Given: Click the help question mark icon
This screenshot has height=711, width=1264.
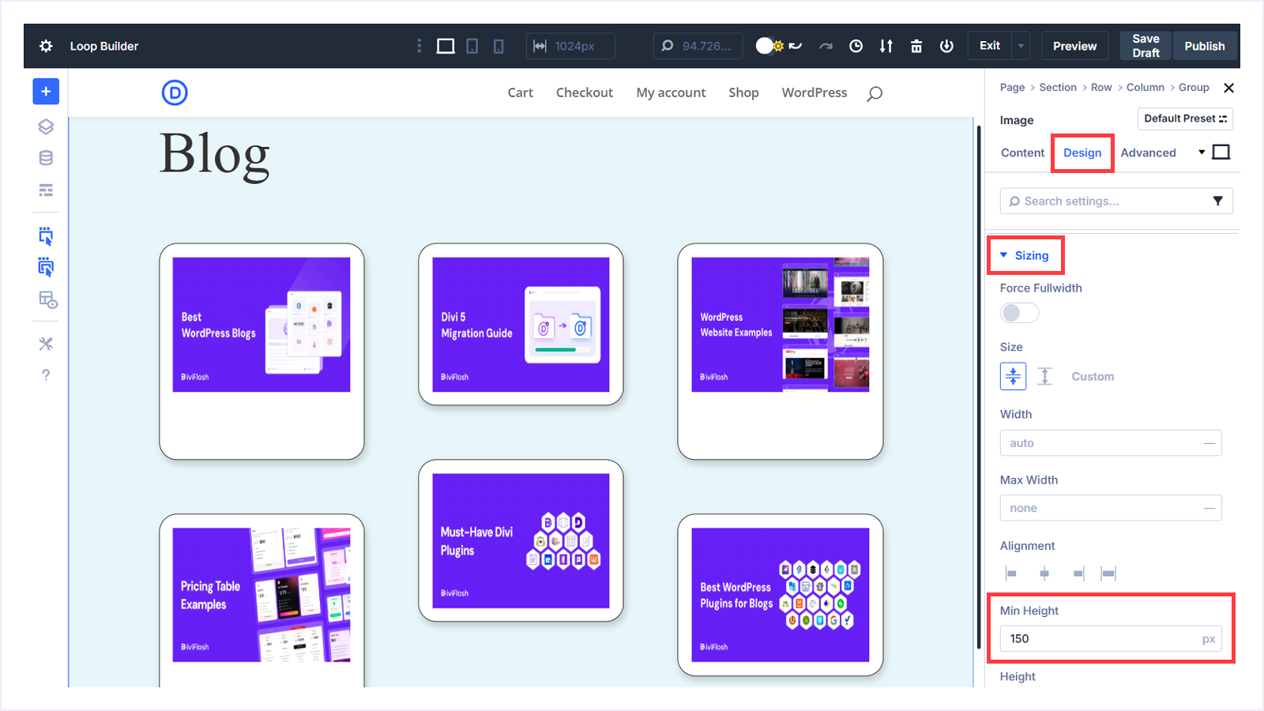Looking at the screenshot, I should tap(46, 374).
